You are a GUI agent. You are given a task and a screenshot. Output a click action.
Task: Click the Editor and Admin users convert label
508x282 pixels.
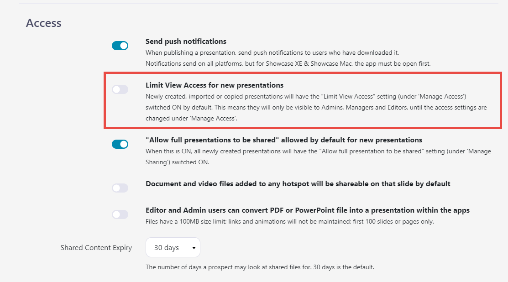point(307,210)
